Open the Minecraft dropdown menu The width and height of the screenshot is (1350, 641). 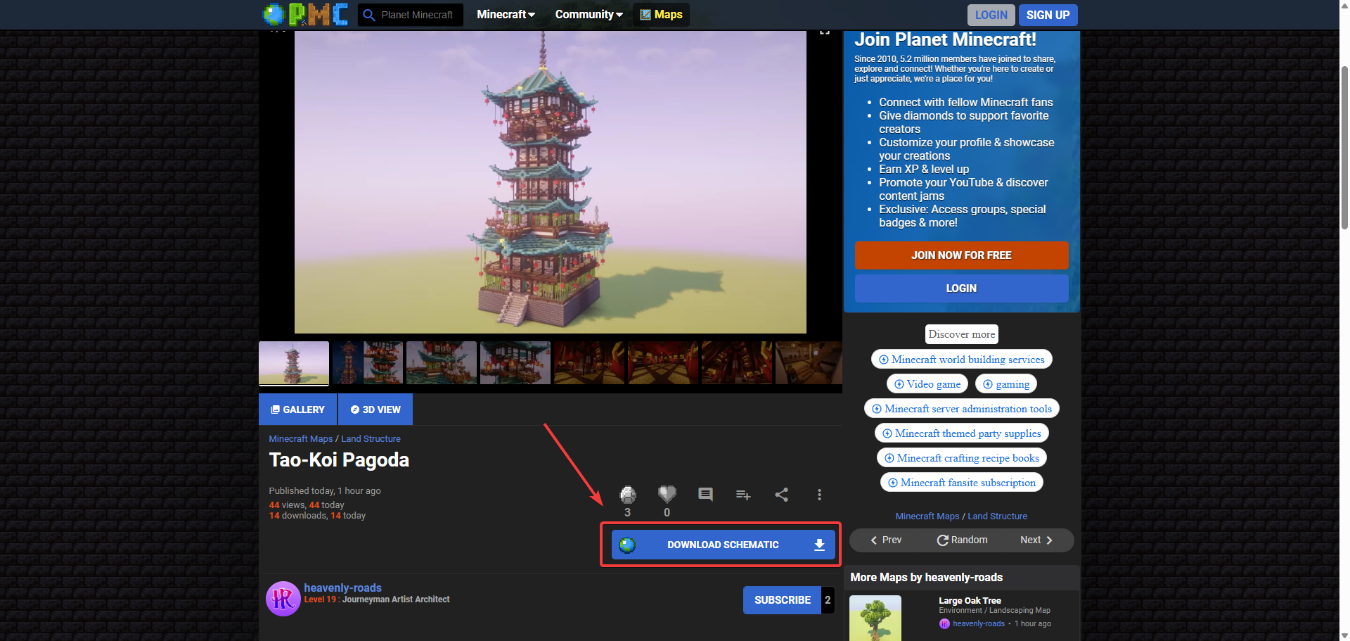[x=506, y=15]
